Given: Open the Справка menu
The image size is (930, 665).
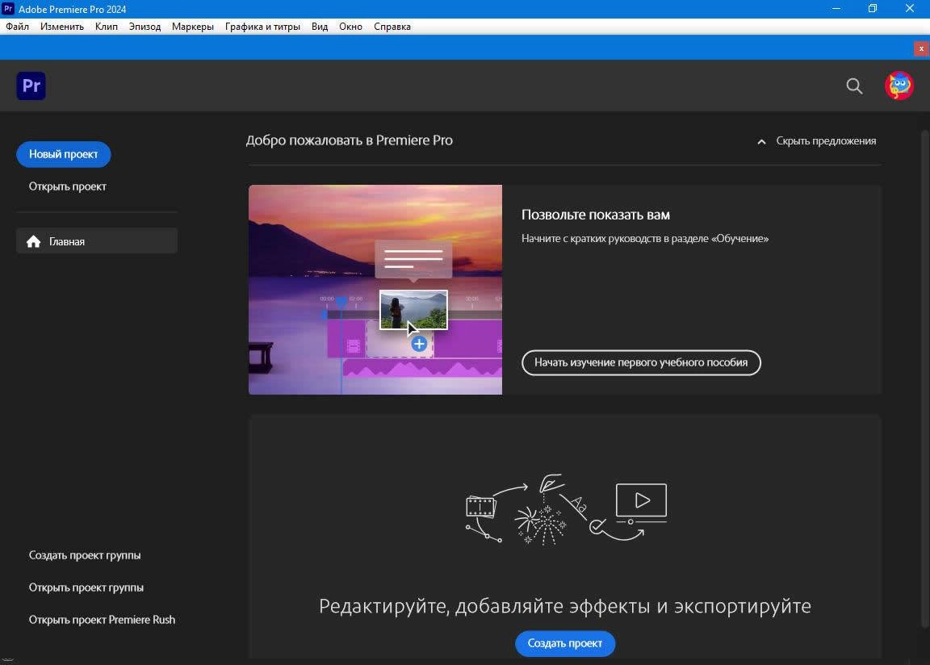Looking at the screenshot, I should (392, 27).
